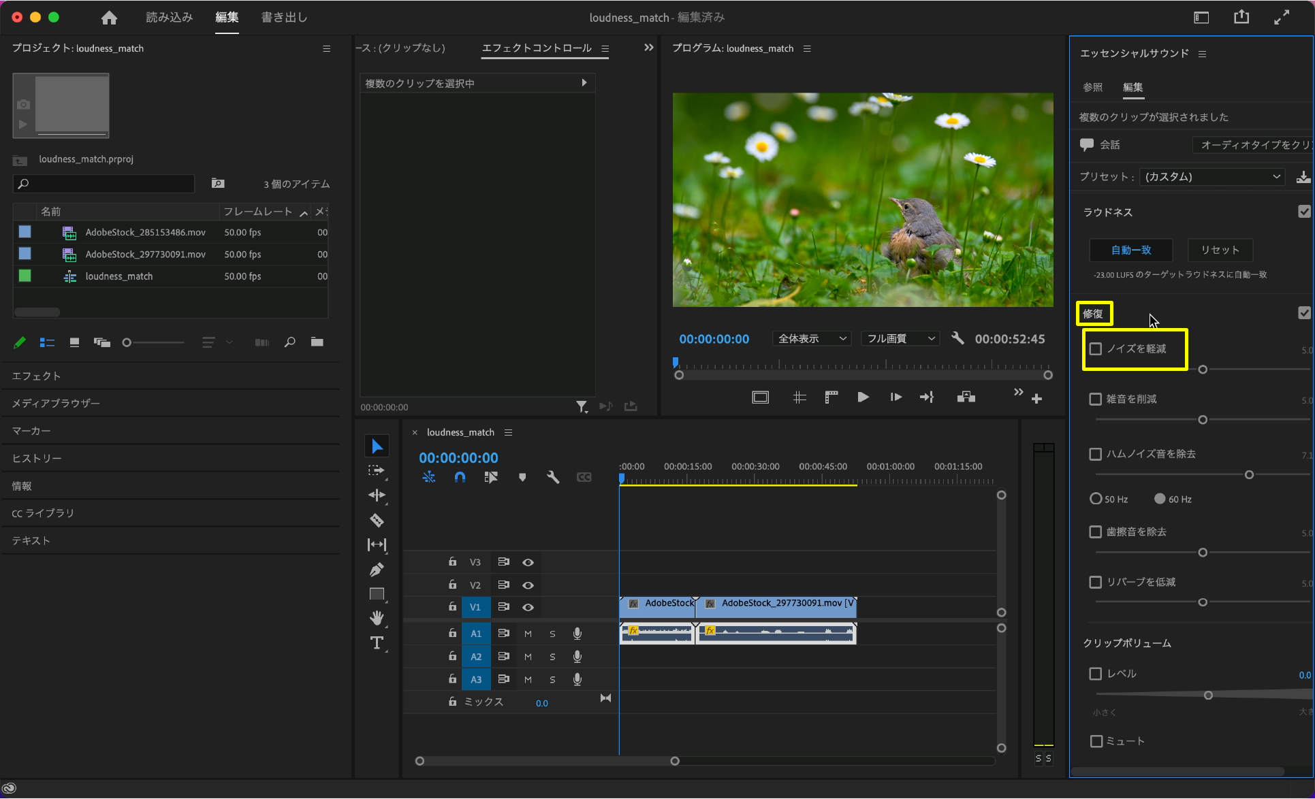The width and height of the screenshot is (1315, 799).
Task: Click the Home icon in the top bar
Action: tap(109, 18)
